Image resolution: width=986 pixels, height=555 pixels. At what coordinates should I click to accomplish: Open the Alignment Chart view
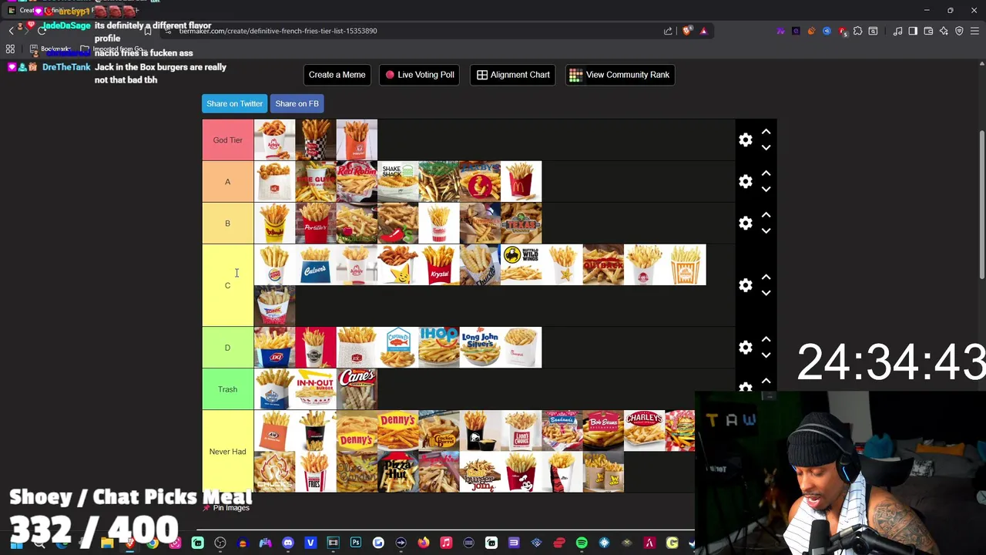[x=513, y=75]
